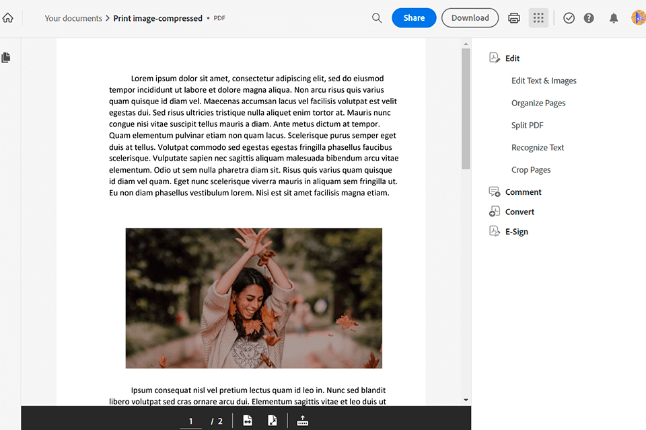This screenshot has height=430, width=646.
Task: Open Your documents breadcrumb link
Action: coord(73,18)
